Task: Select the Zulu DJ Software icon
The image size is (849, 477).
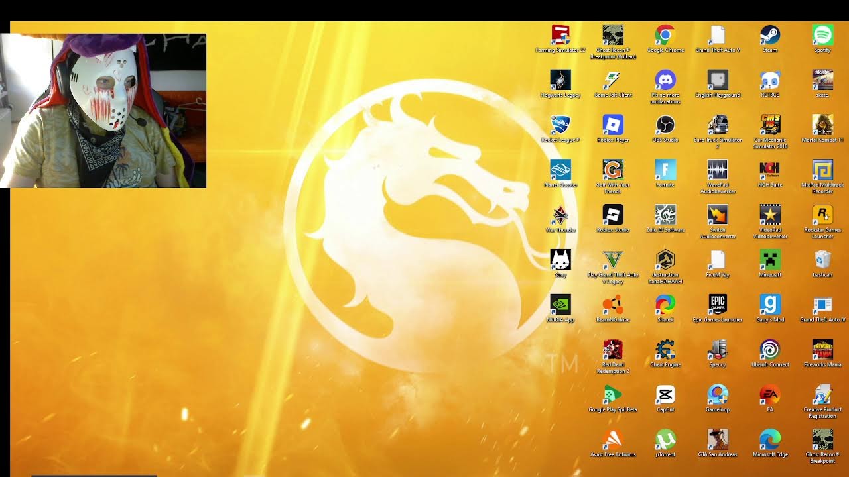Action: point(665,215)
